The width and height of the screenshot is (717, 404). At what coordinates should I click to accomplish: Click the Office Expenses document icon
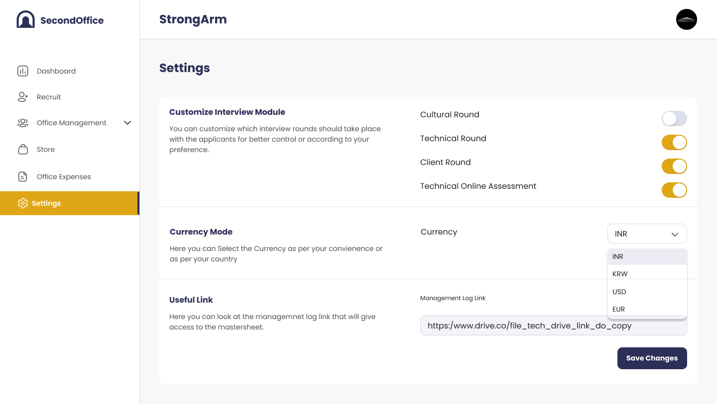pos(23,176)
